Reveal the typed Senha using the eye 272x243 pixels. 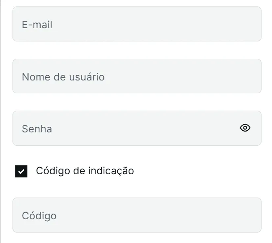[245, 128]
